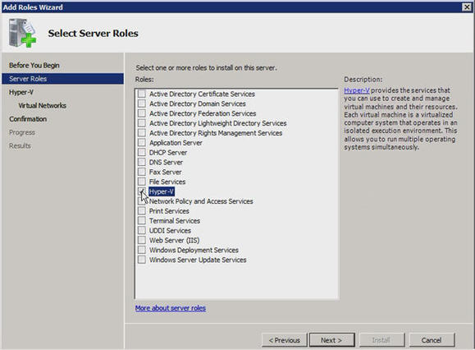Cancel the Add Roles Wizard
This screenshot has height=350, width=475.
click(432, 340)
